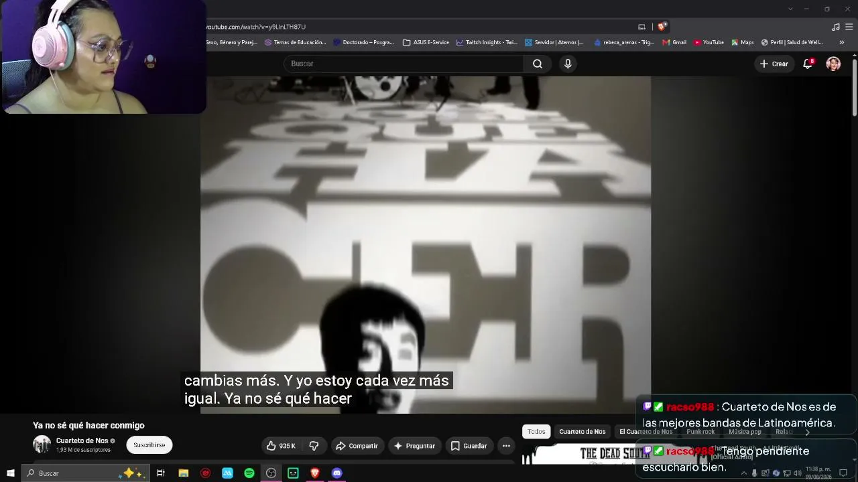This screenshot has width=858, height=482.
Task: Open the Windows notification center icon
Action: point(844,473)
